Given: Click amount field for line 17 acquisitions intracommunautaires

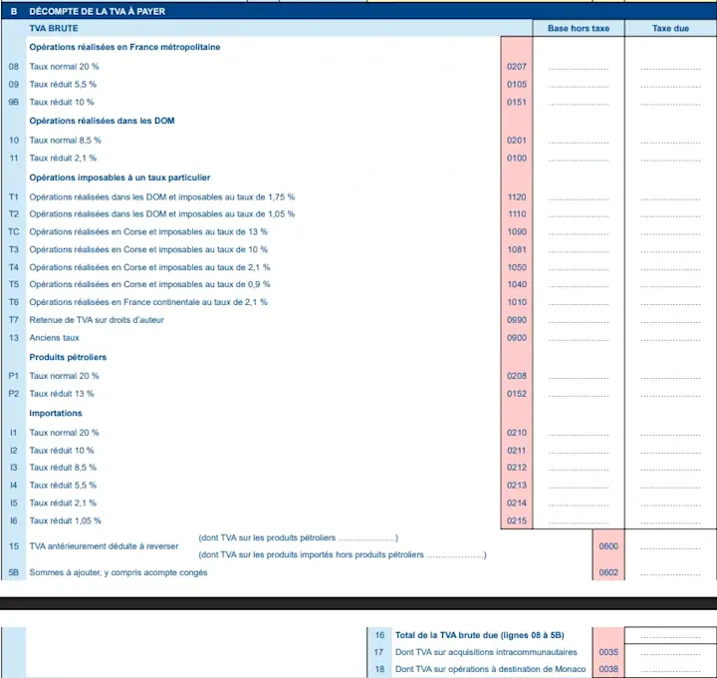Looking at the screenshot, I should coord(670,652).
